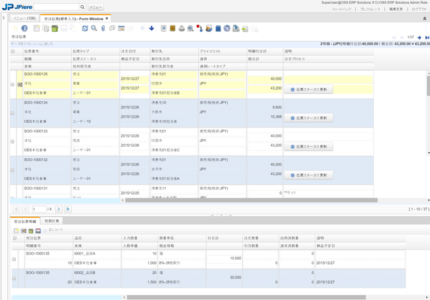430x300 pixels.
Task: Go to next page in grid pagination
Action: pos(59,209)
